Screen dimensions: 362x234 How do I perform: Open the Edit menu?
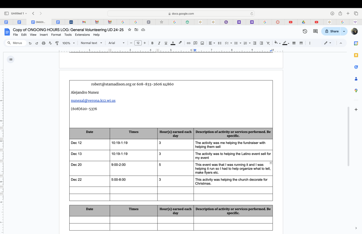[24, 35]
